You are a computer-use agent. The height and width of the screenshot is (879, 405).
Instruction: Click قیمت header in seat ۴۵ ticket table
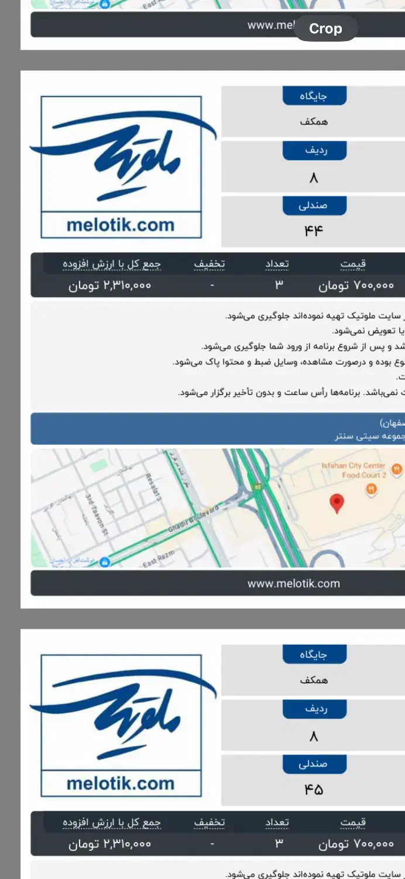click(x=353, y=823)
